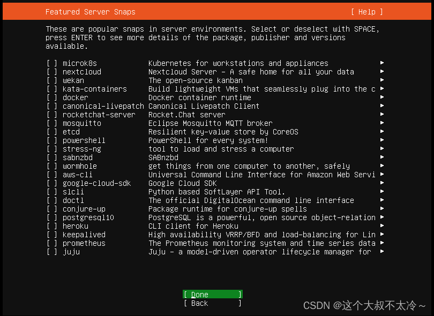The image size is (434, 316).
Task: Select the heroku snap name
Action: (x=76, y=227)
